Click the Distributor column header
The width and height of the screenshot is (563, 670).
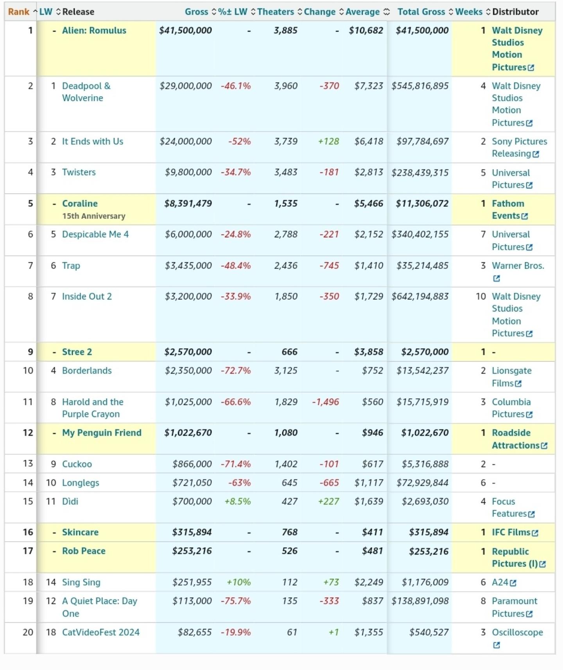click(515, 12)
